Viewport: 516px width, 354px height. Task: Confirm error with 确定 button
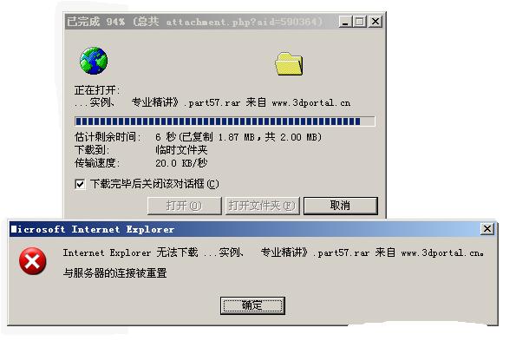[252, 305]
